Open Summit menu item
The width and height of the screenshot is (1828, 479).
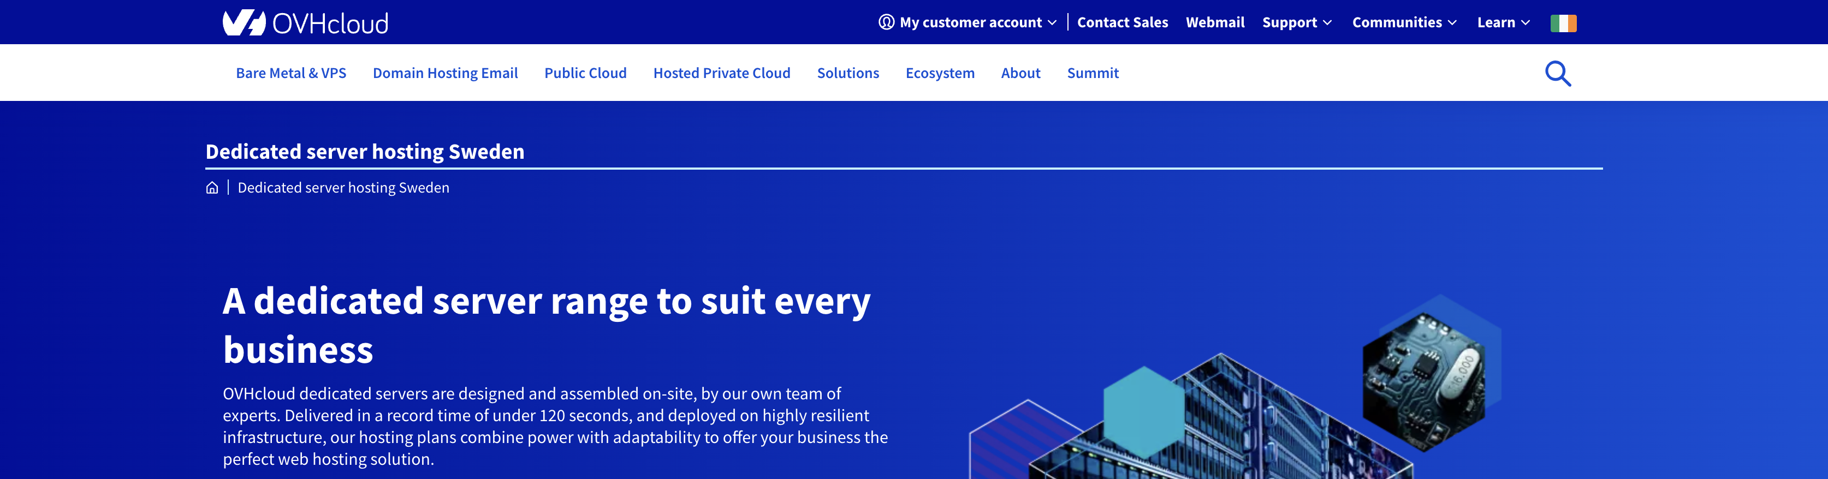pos(1092,73)
